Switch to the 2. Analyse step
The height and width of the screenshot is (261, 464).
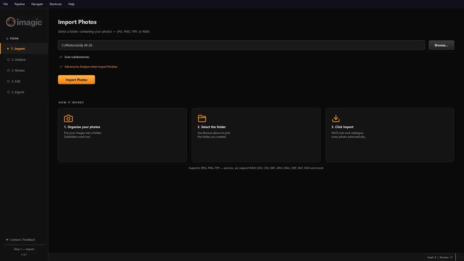click(24, 60)
